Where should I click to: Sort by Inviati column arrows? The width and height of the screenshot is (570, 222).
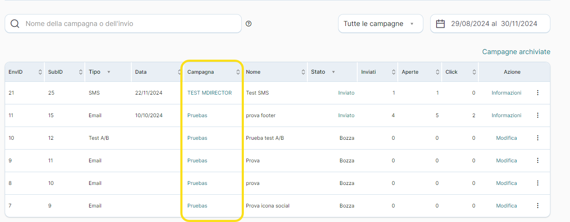pos(394,72)
